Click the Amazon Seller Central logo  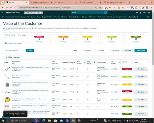click(x=13, y=13)
